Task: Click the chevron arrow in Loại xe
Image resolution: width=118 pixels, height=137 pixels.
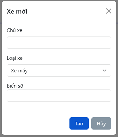Action: coord(104,70)
